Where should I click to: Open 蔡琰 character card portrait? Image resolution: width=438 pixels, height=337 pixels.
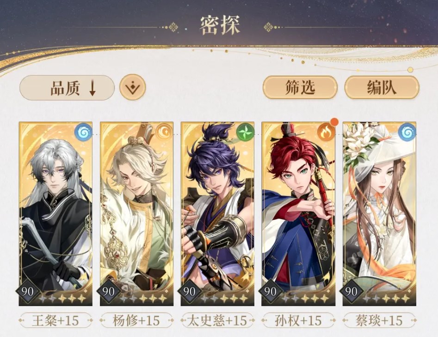point(379,214)
